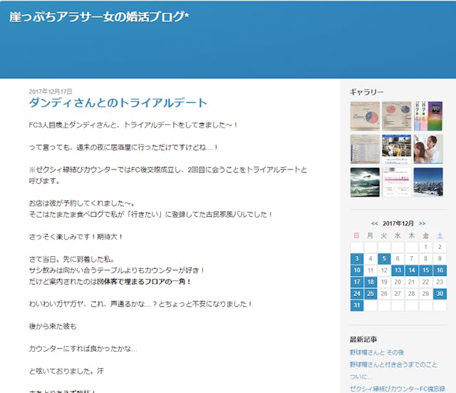Image resolution: width=456 pixels, height=393 pixels.
Task: Click unlinked calendar date 19
Action: tap(384, 282)
